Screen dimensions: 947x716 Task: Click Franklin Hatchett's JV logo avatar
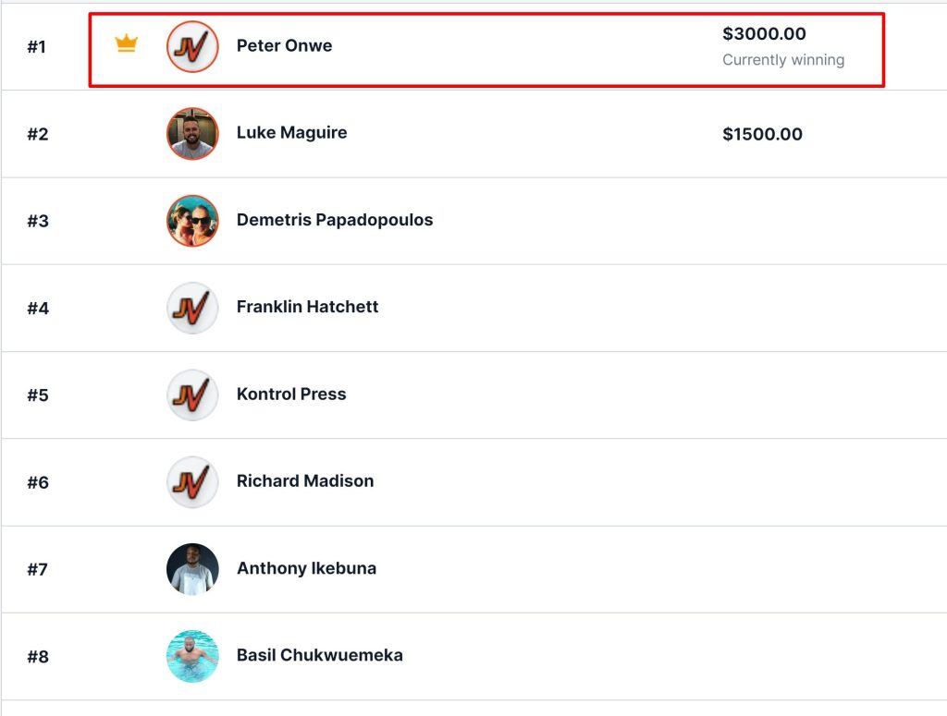coord(192,308)
